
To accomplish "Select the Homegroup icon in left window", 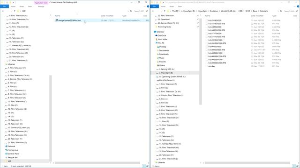I will click(x=6, y=150).
